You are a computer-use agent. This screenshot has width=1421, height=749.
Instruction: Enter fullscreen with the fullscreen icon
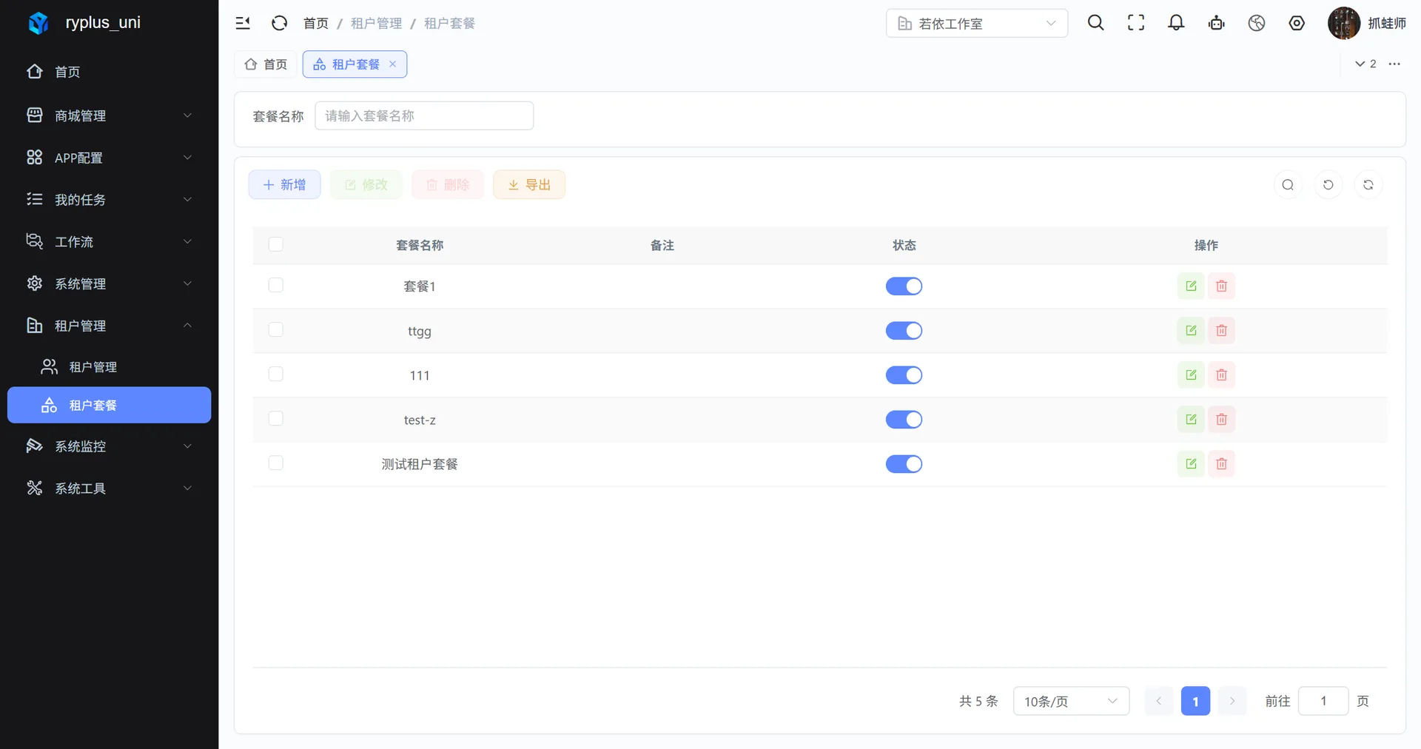click(1135, 23)
